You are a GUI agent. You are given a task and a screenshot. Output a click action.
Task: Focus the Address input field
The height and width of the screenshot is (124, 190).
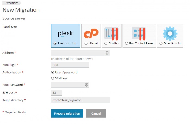point(80,53)
